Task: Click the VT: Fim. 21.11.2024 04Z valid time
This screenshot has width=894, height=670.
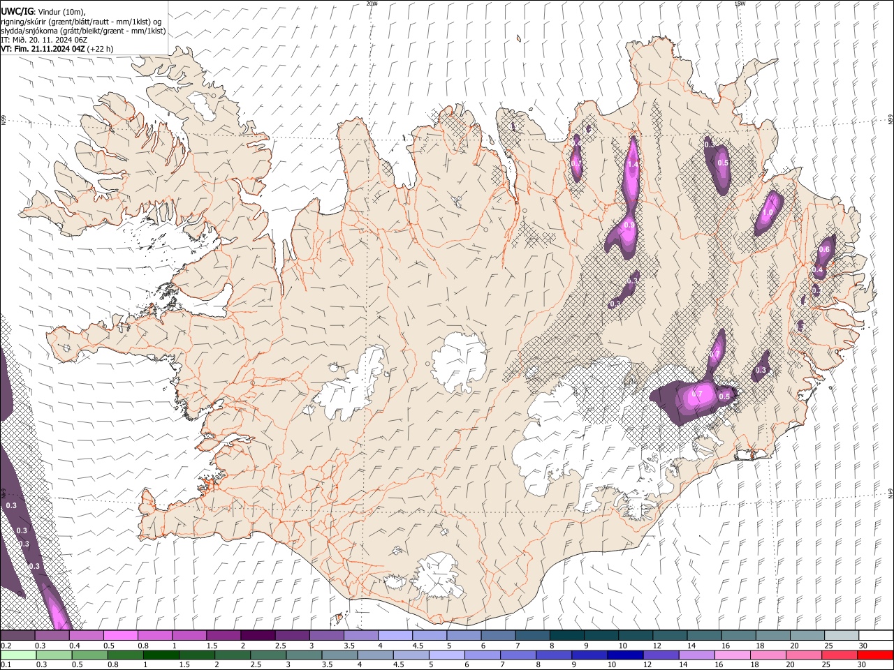Action: click(x=43, y=49)
